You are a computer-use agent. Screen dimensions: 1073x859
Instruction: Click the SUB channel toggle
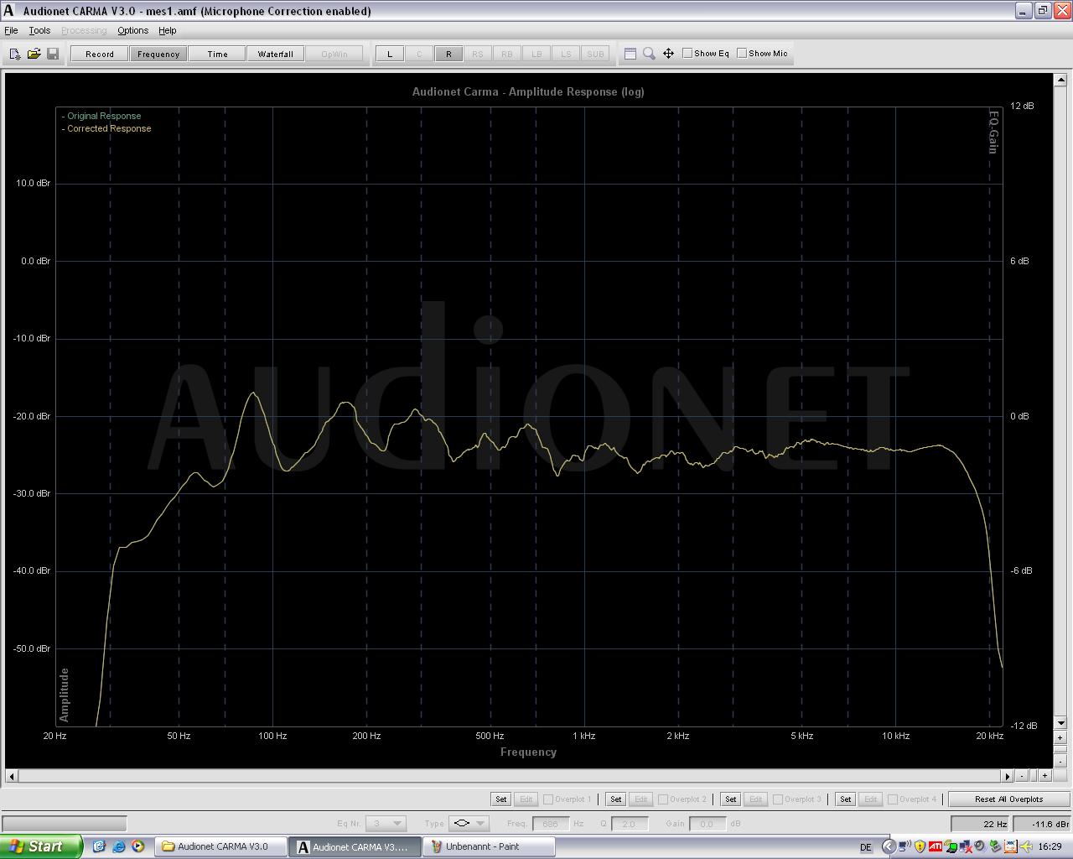(595, 54)
